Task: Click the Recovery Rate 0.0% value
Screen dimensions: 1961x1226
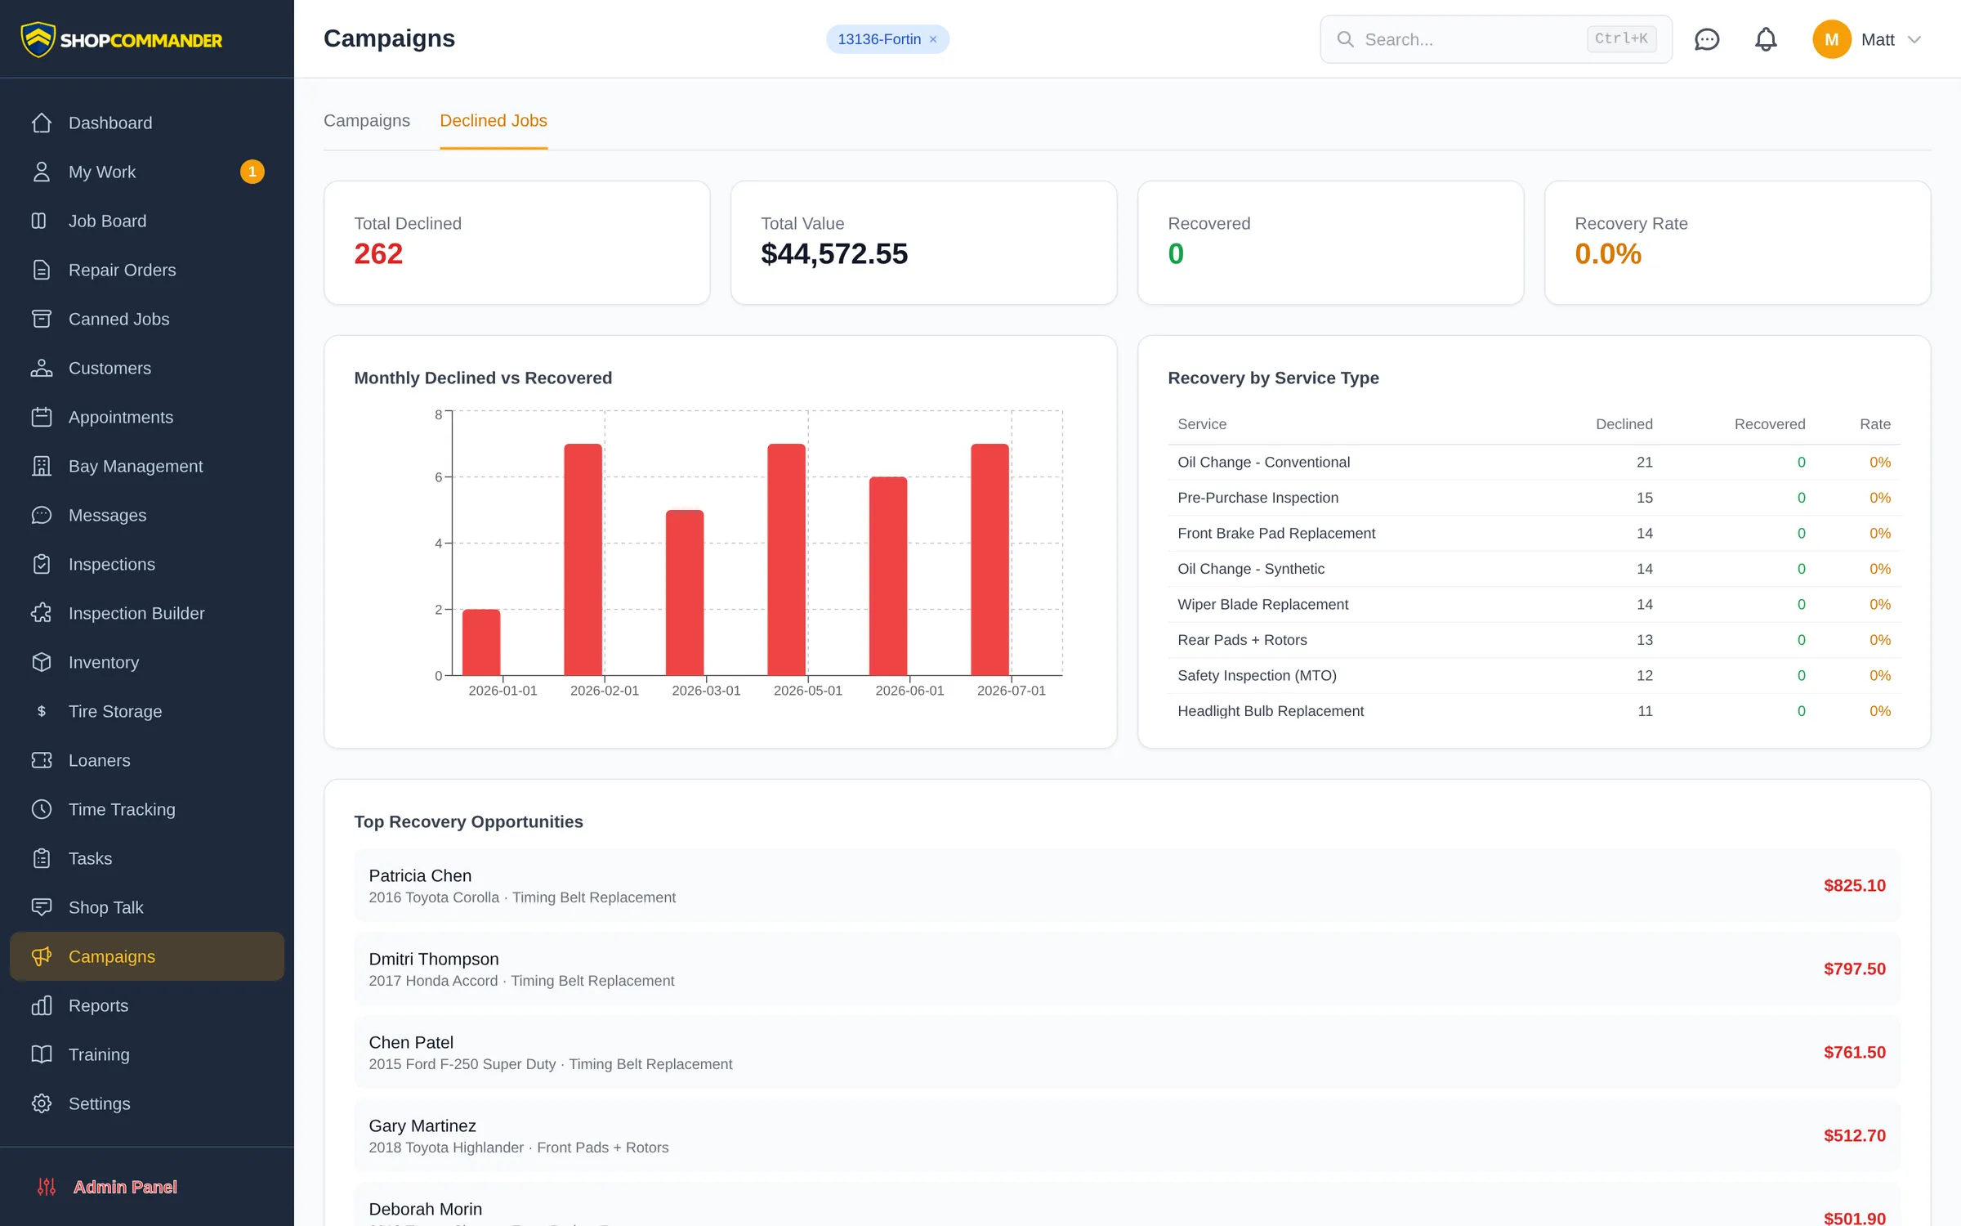Action: [1608, 254]
